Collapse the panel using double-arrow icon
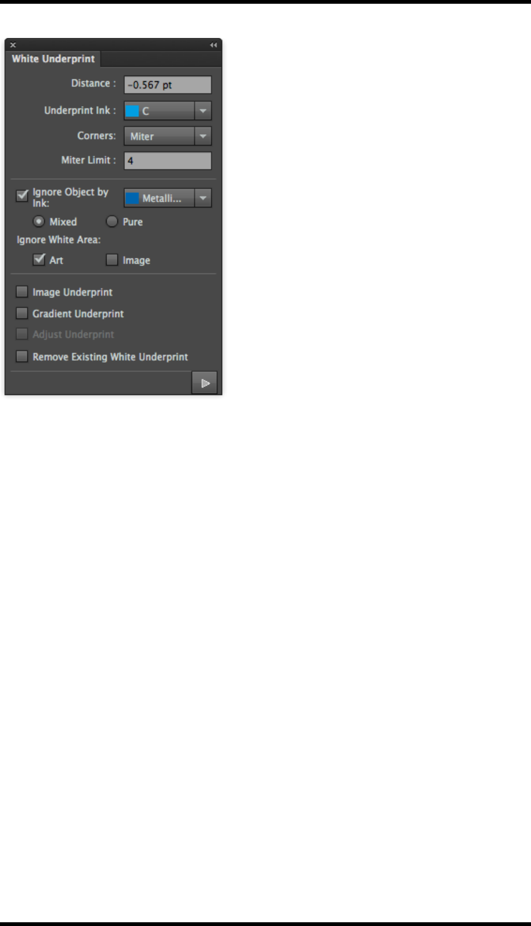 (213, 45)
